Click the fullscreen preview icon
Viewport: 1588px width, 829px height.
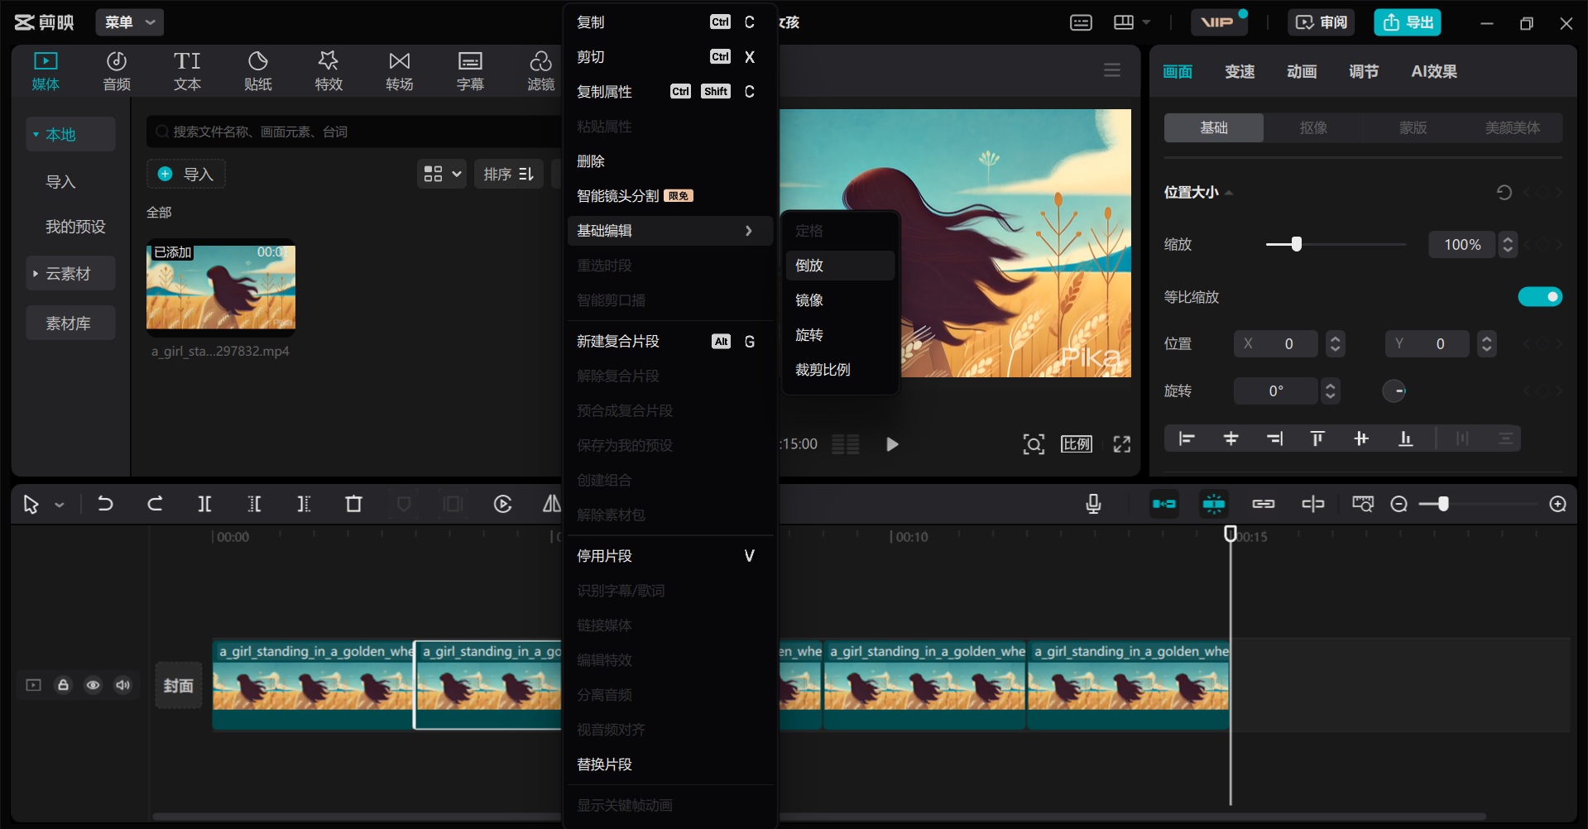point(1121,444)
